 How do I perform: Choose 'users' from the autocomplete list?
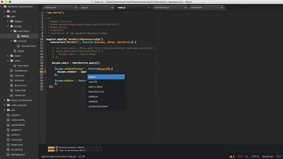106,77
